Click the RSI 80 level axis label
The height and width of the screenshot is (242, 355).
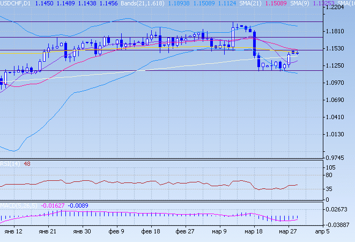click(331, 175)
